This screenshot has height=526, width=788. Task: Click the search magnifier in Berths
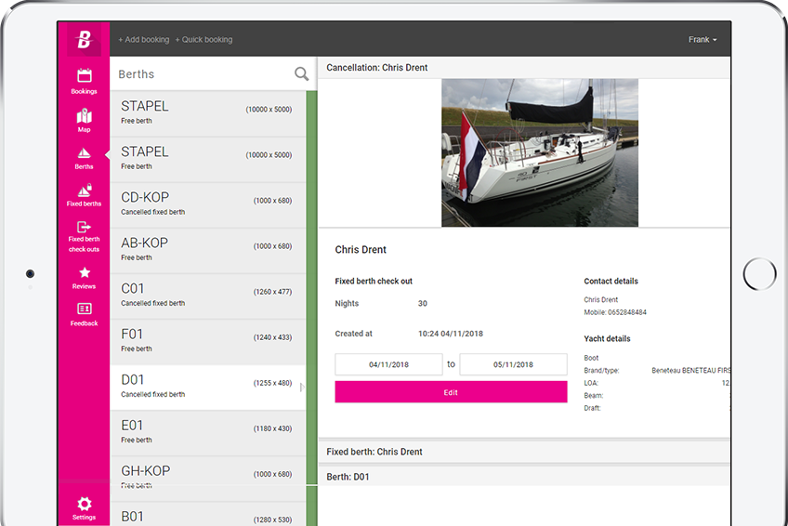(x=301, y=73)
